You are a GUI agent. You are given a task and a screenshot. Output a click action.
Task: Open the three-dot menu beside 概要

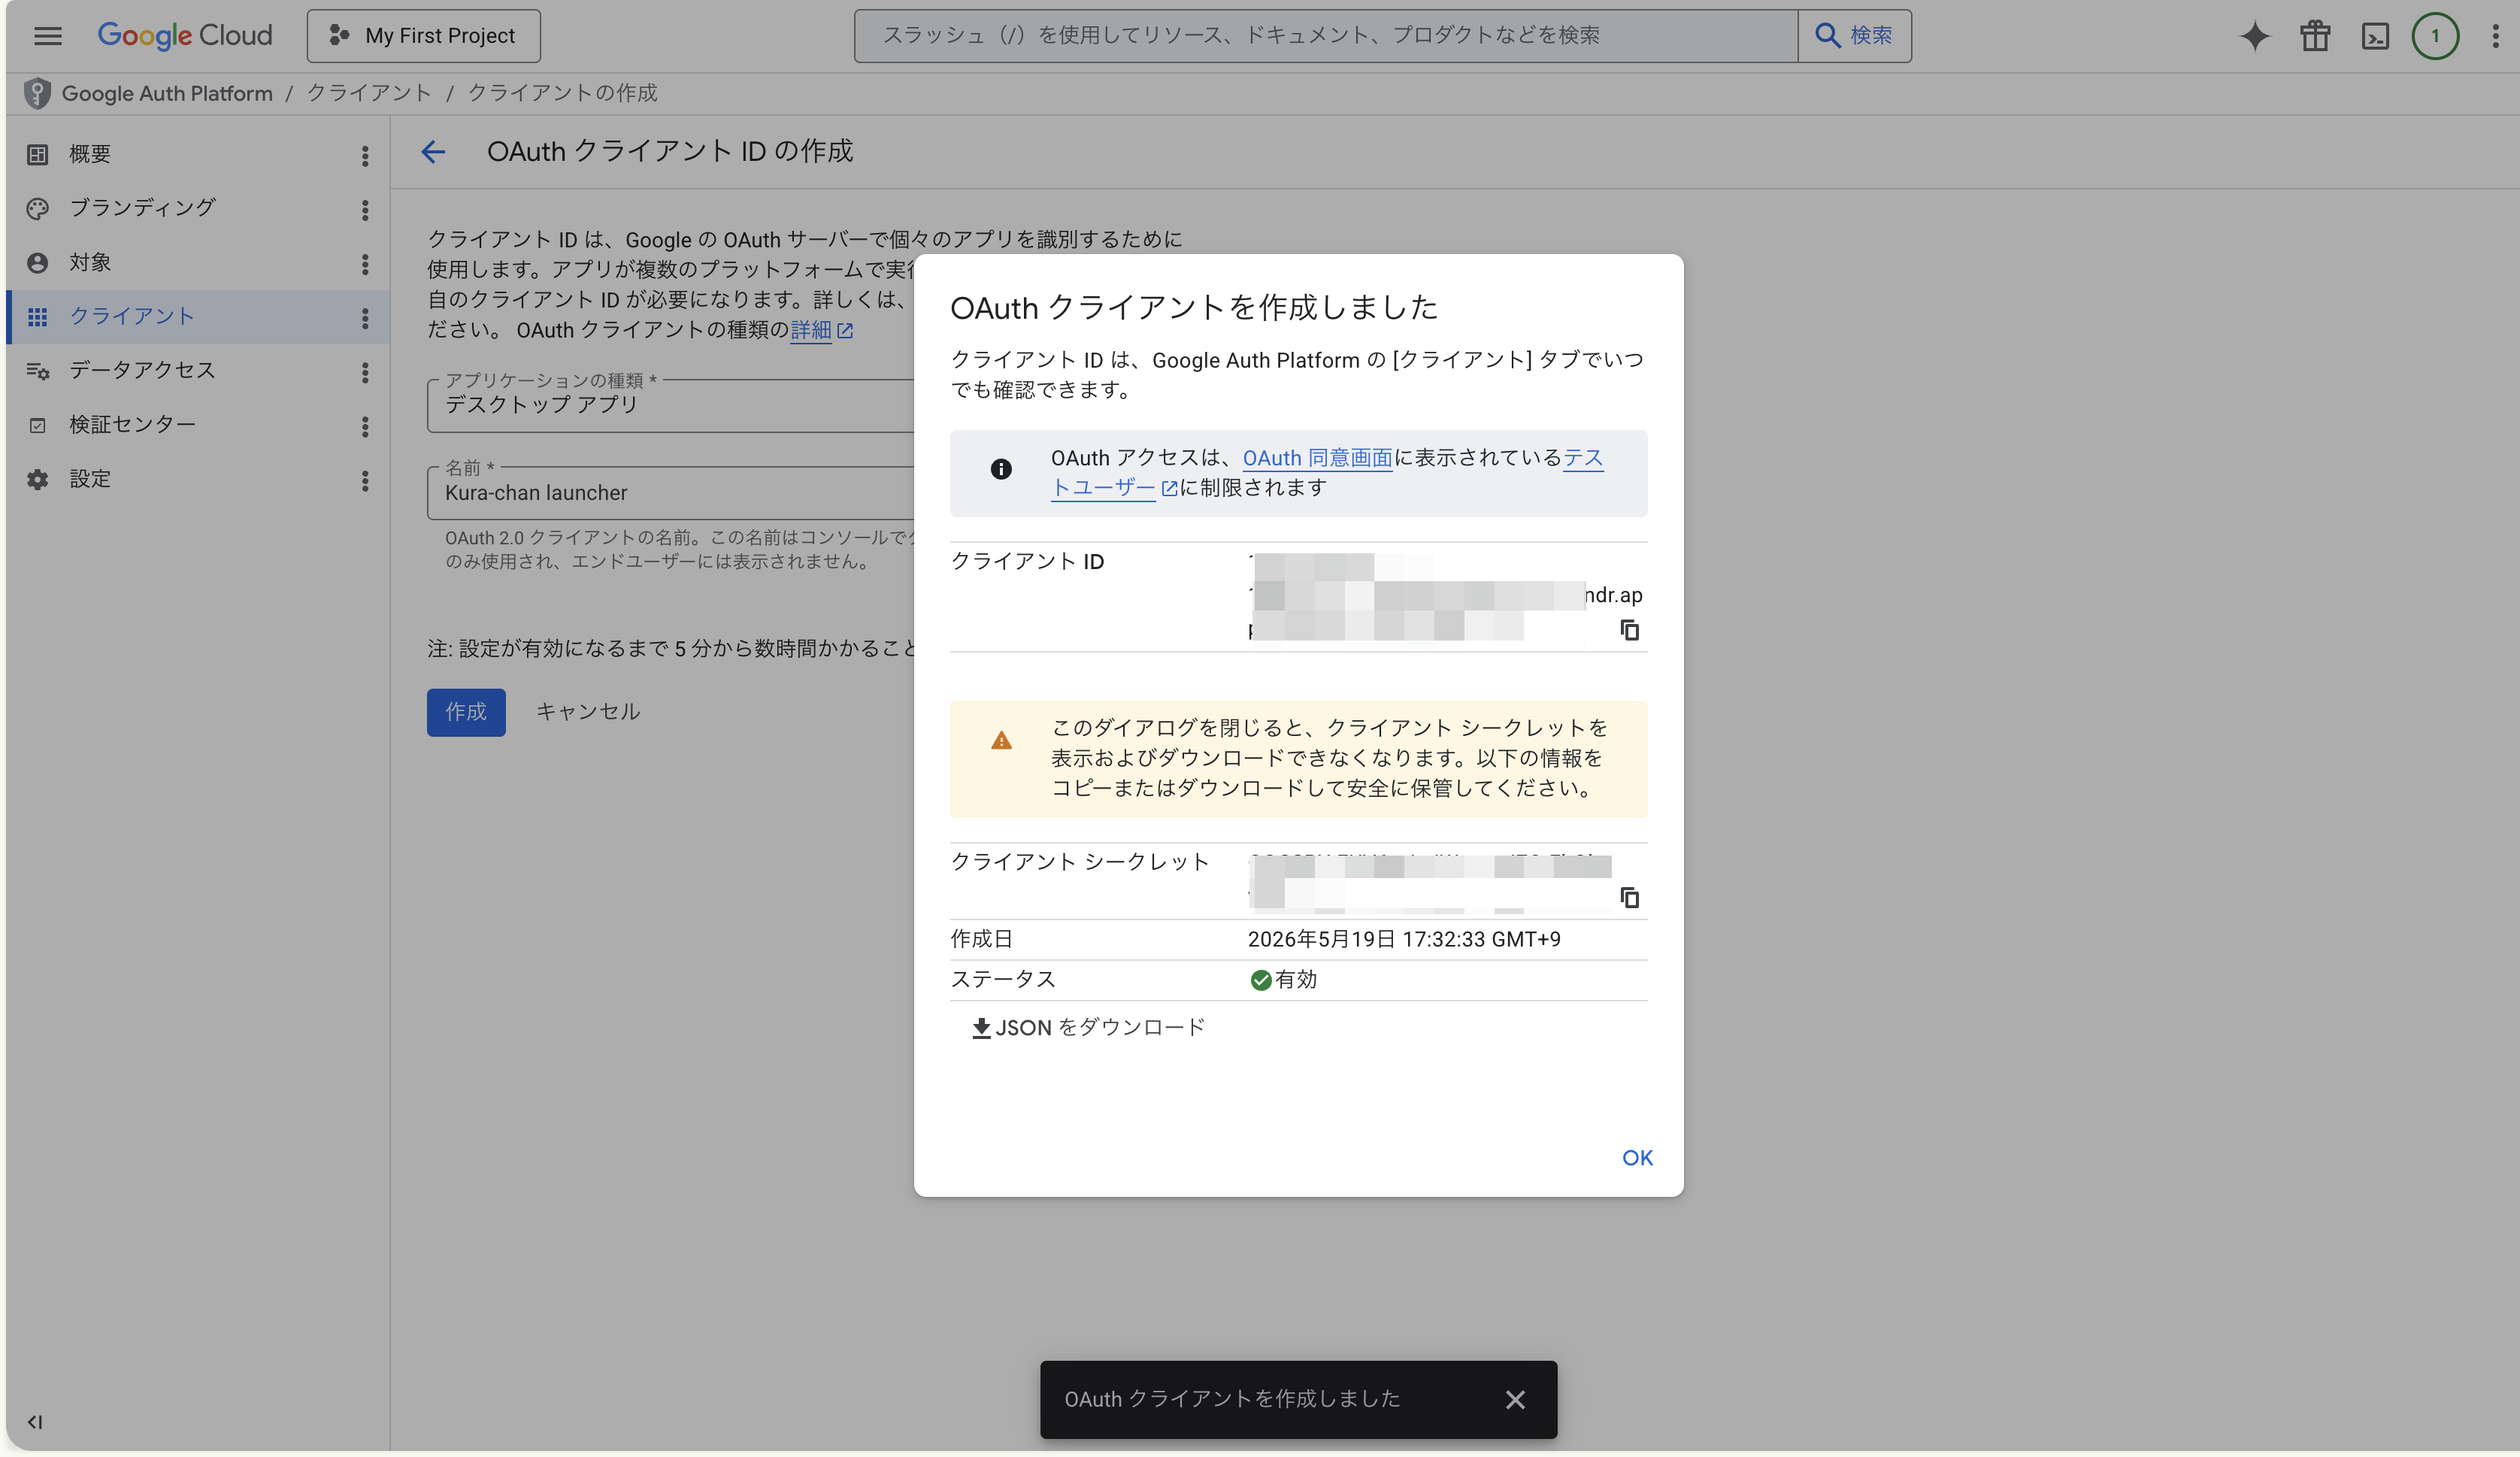point(365,155)
